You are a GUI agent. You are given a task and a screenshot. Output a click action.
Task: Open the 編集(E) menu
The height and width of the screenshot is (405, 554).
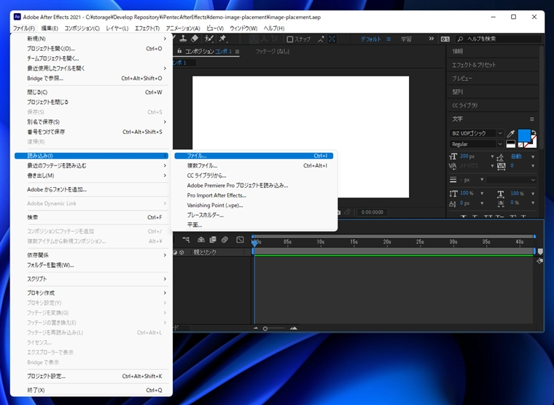[50, 28]
